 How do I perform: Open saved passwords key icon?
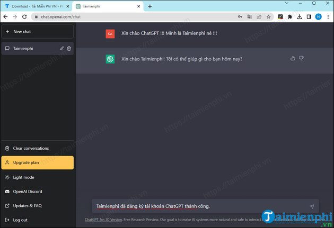240,16
